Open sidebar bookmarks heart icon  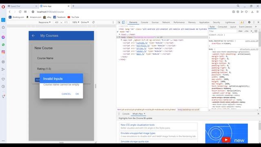point(3,79)
